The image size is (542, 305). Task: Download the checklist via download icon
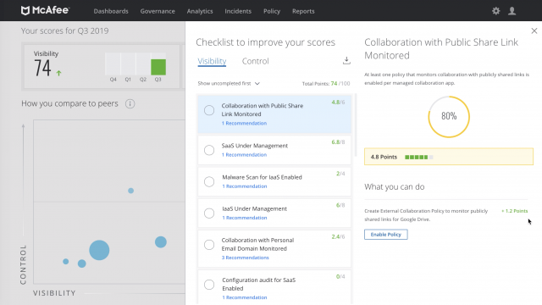[x=346, y=60]
